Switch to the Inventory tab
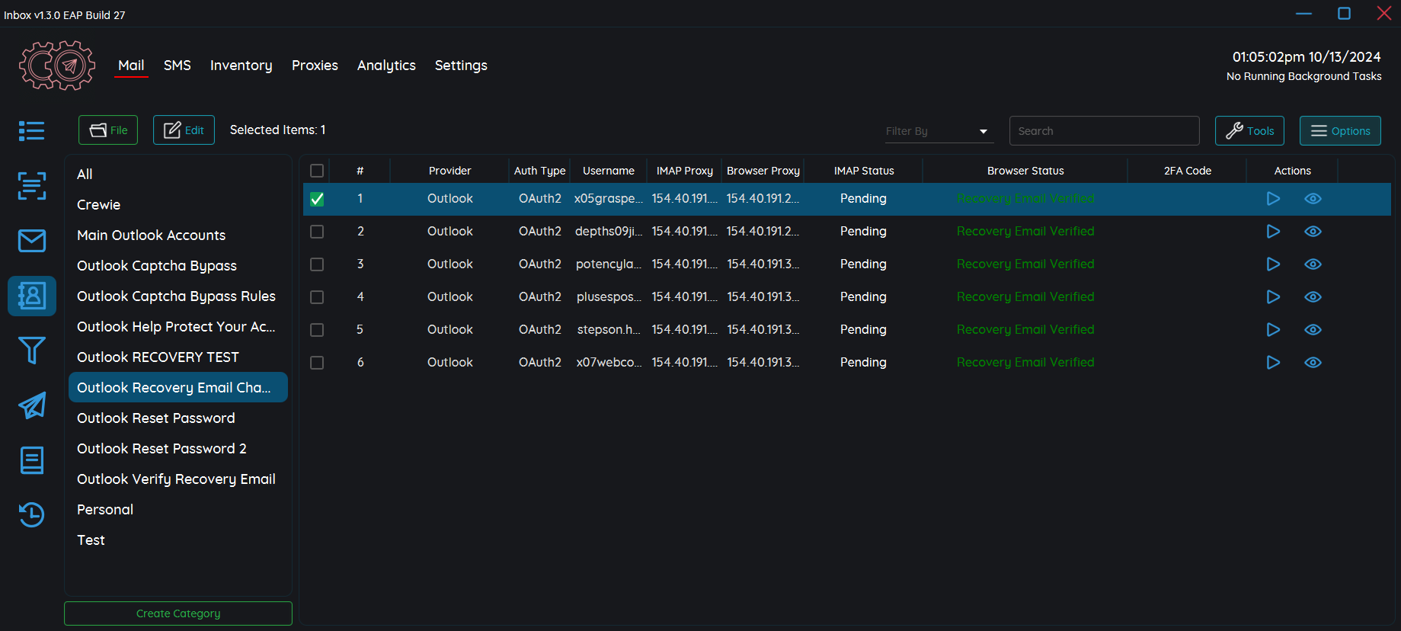Screen dimensions: 1401x631 pos(241,66)
